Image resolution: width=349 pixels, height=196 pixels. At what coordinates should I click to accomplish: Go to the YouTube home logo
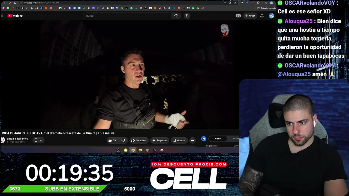pos(15,16)
